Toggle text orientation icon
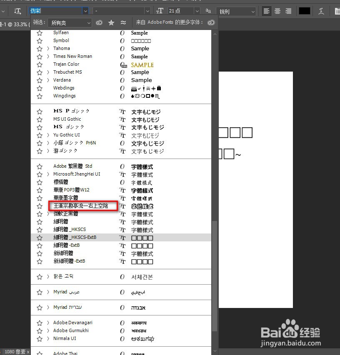This screenshot has height=355, width=340. coord(17,11)
